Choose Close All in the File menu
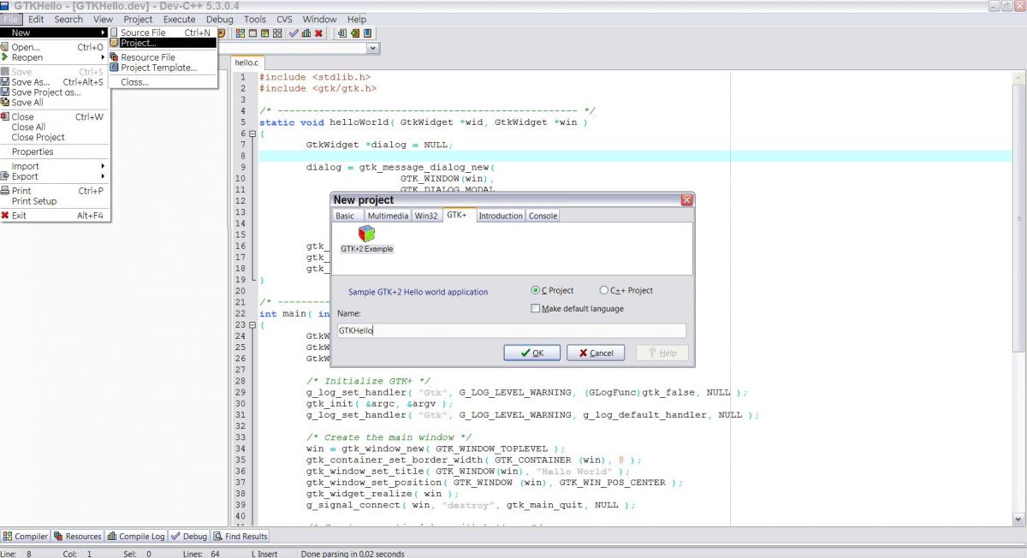Image resolution: width=1027 pixels, height=558 pixels. [55, 127]
